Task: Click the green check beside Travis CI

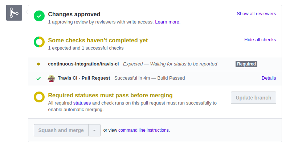Action: tap(38, 79)
